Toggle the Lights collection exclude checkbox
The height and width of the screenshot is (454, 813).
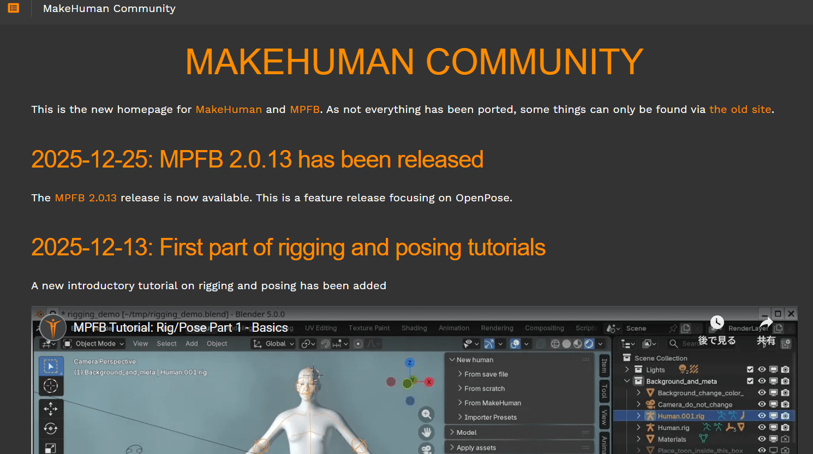[x=750, y=369]
